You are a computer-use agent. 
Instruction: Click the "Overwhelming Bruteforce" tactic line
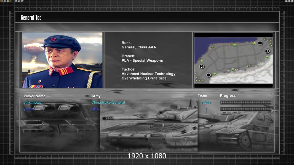tap(144, 78)
